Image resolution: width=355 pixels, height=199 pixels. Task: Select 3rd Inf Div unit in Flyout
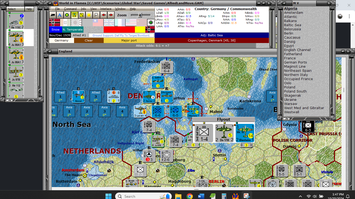click(x=204, y=133)
